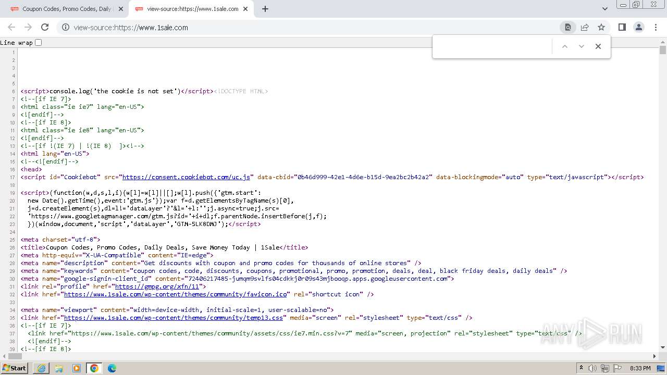Reload the view-source page

(x=45, y=27)
